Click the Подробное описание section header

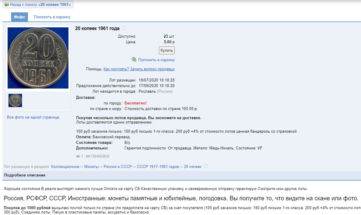[x=25, y=175]
